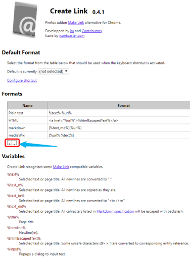Open Make Link addon link in header

(x=76, y=23)
